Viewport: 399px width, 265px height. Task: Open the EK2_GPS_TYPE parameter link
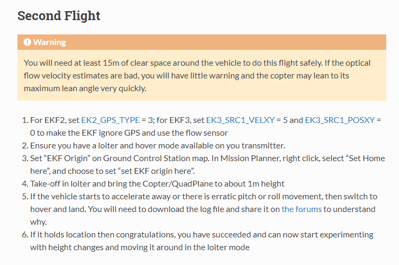click(110, 120)
